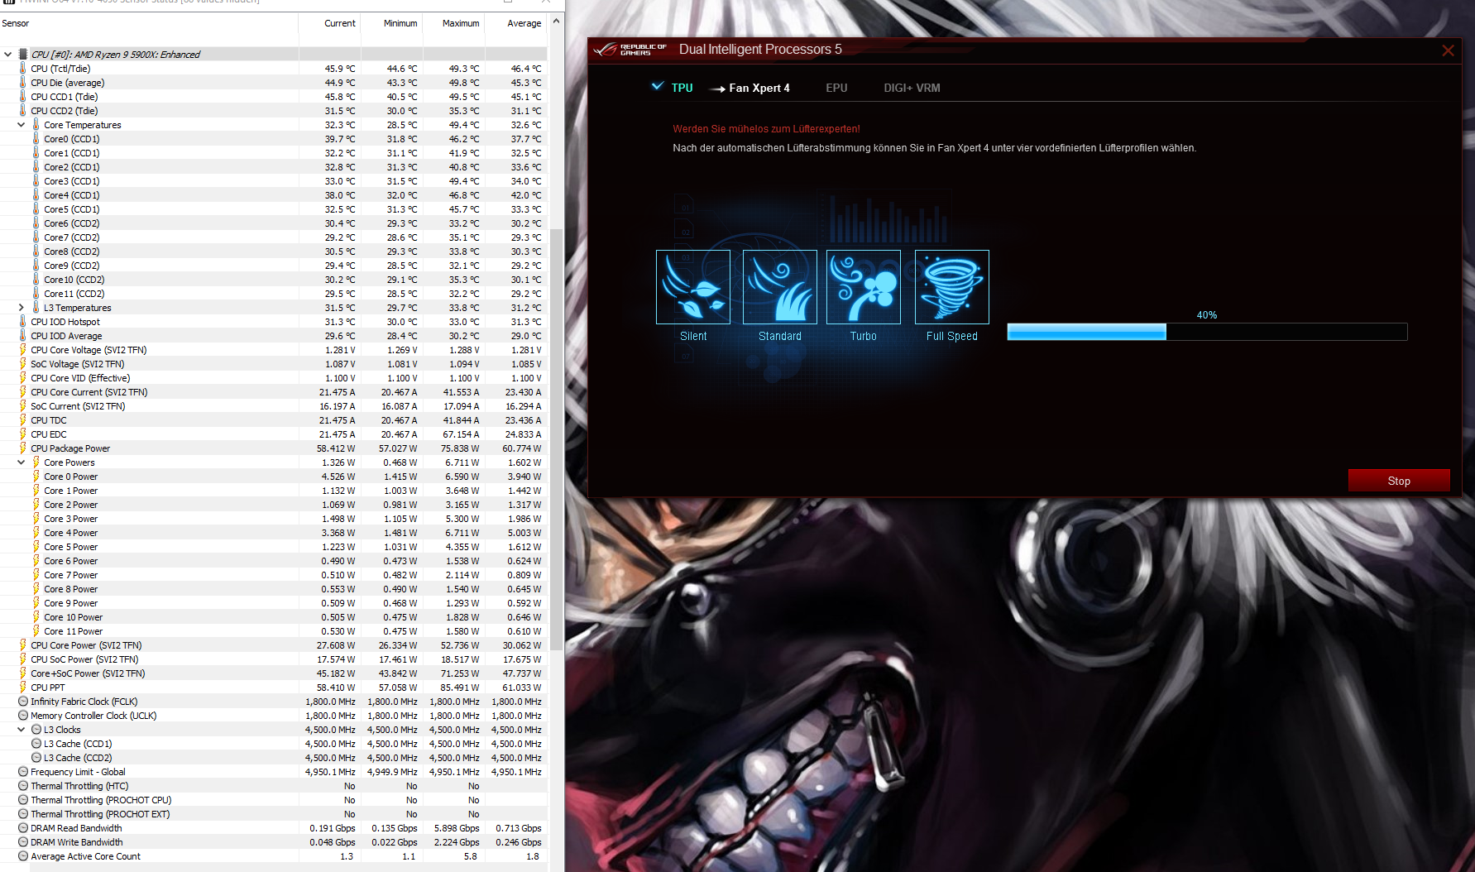
Task: Open the DIGI+ VRM tab
Action: click(912, 88)
